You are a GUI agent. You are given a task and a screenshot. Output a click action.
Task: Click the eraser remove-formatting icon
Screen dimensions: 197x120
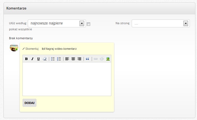click(x=45, y=59)
